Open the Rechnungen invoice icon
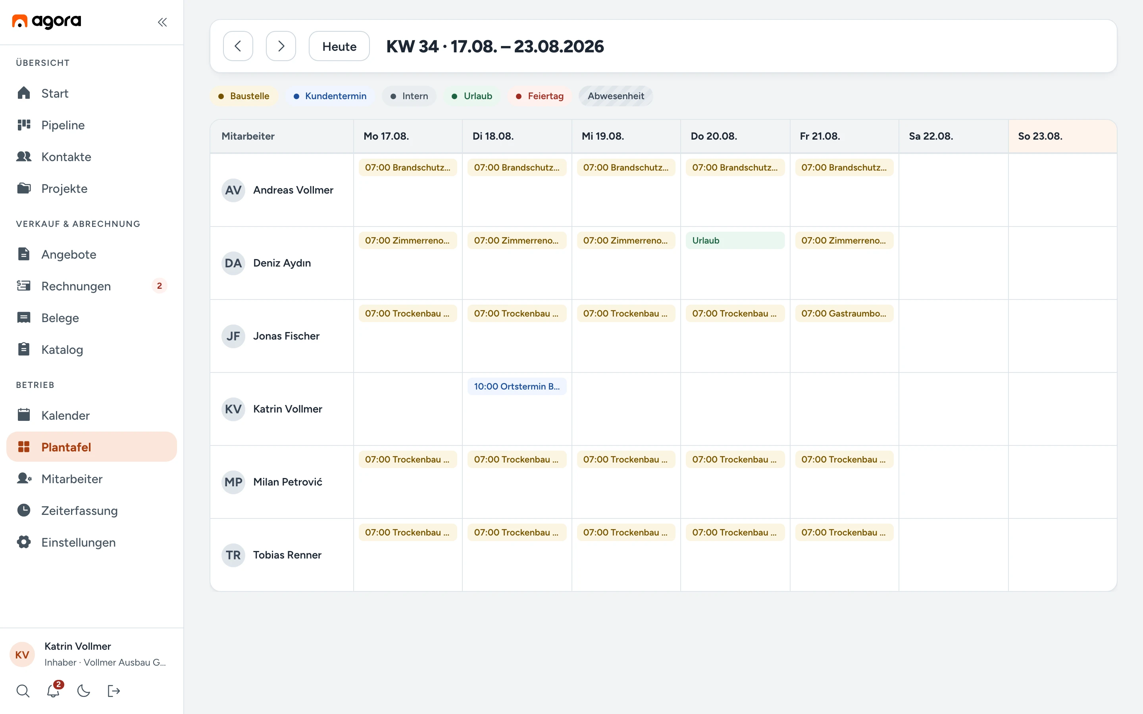Screen dimensions: 1143x714 24,286
